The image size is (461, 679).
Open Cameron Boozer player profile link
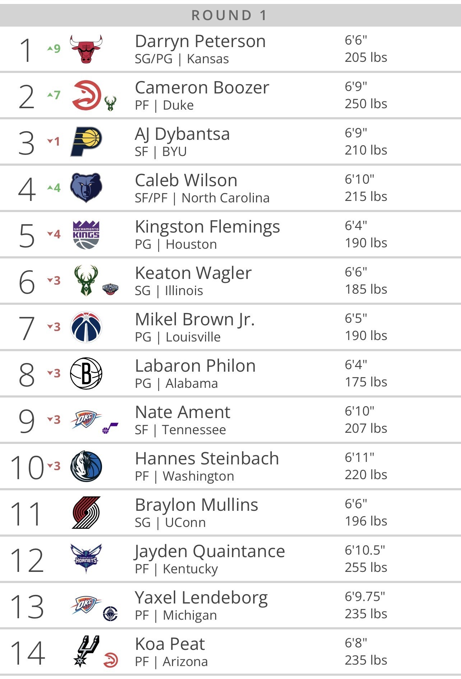[x=202, y=88]
